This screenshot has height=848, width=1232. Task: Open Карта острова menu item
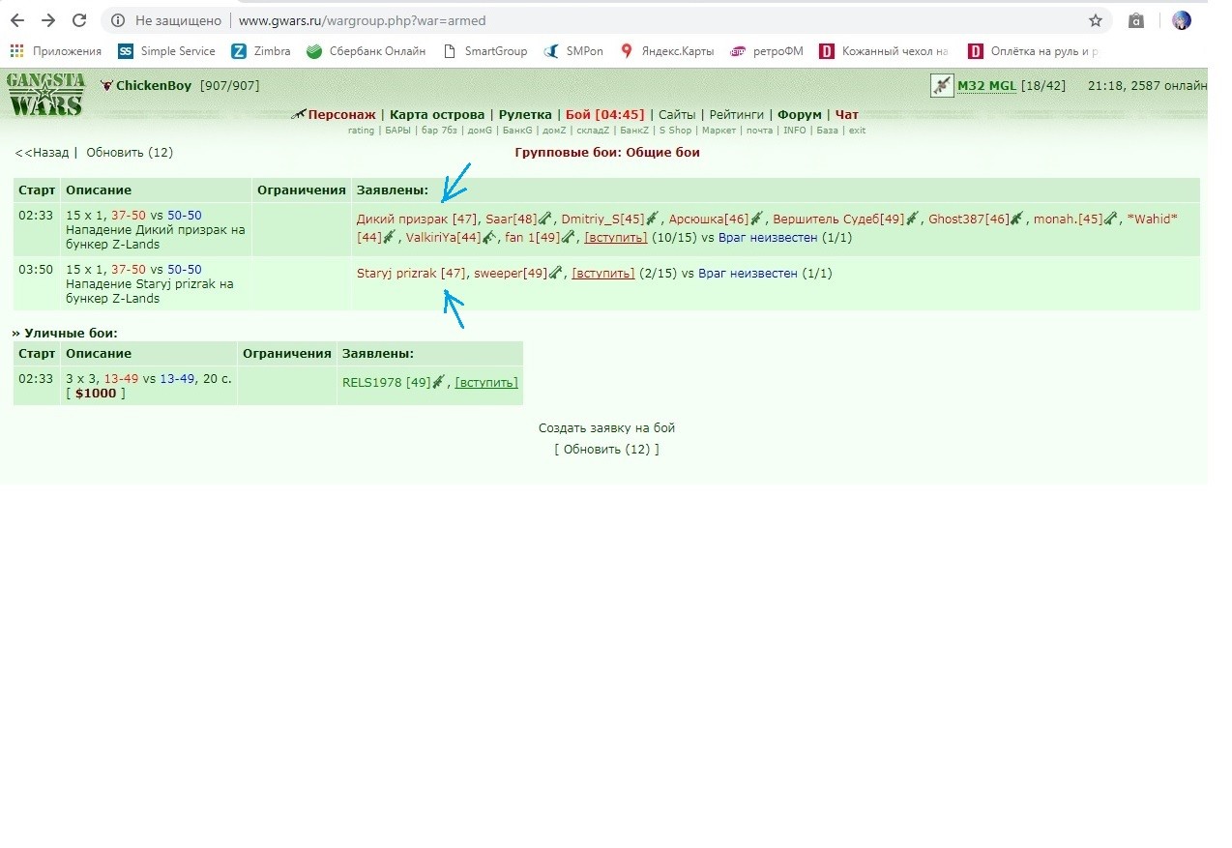coord(437,114)
